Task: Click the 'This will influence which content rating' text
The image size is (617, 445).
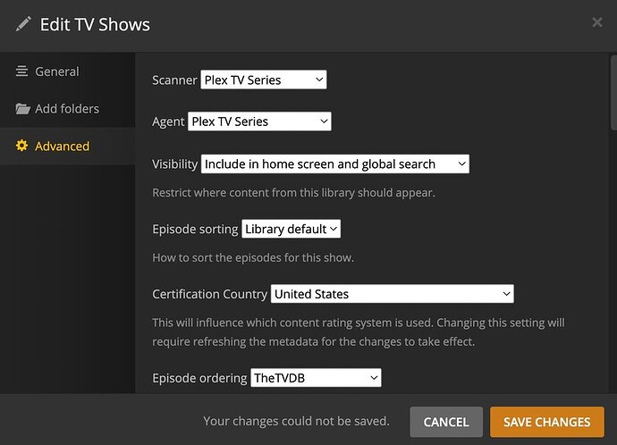Action: pos(359,332)
